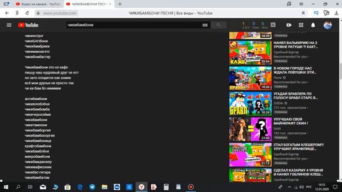Open video title СТАЛ БОГАТЫМ КЛЕШЕРОМ
342x192 pixels.
click(299, 147)
